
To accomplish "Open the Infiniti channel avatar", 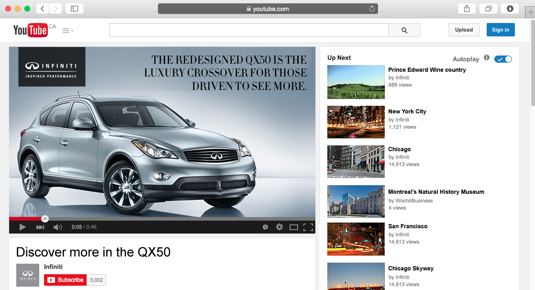I will pos(28,275).
